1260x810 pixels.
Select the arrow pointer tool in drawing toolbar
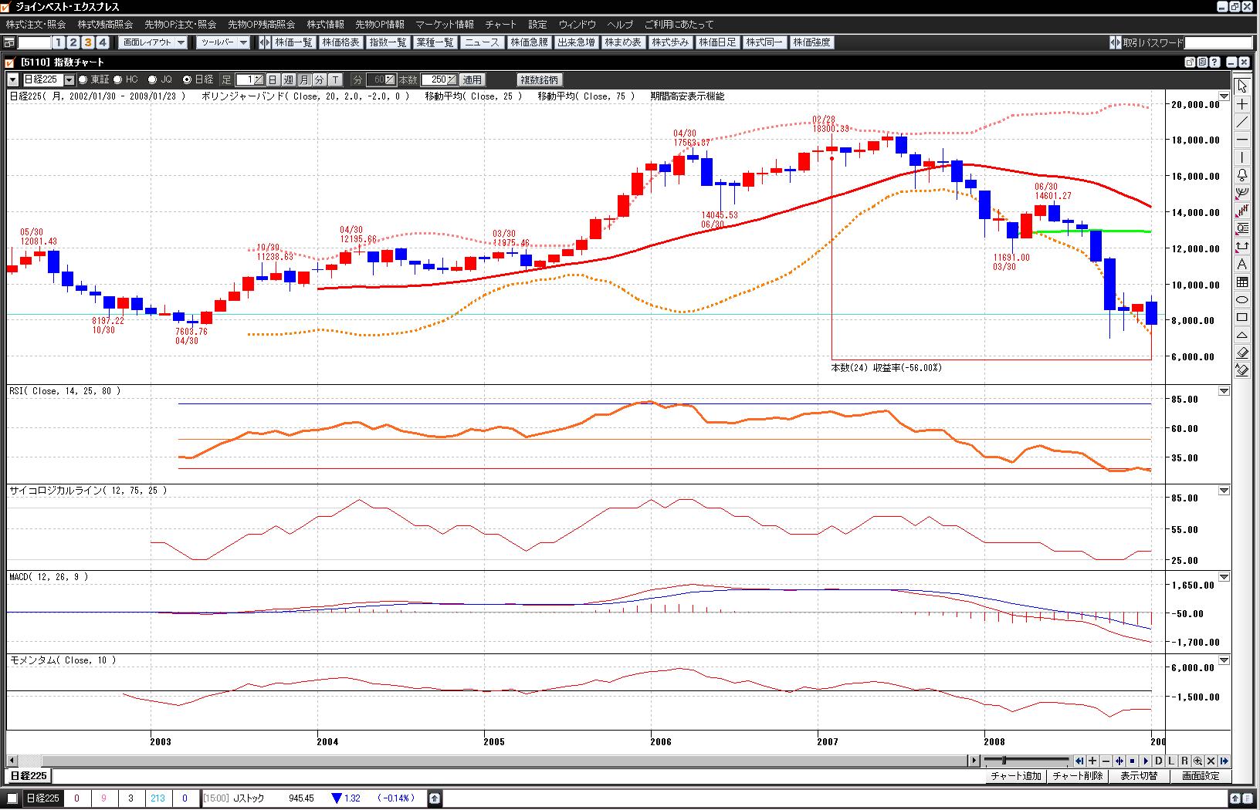point(1242,86)
